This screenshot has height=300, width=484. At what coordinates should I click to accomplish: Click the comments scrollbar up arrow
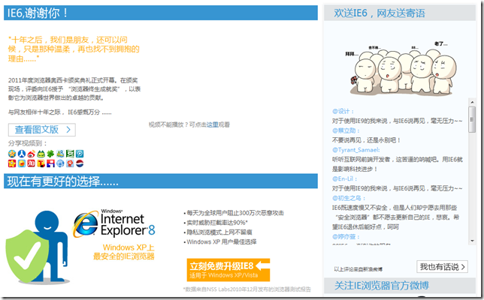point(472,102)
